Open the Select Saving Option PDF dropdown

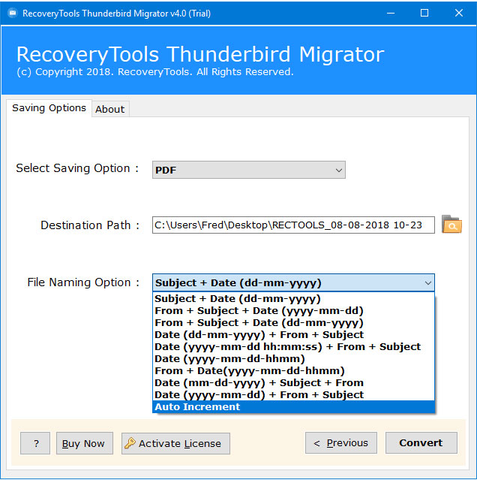249,170
